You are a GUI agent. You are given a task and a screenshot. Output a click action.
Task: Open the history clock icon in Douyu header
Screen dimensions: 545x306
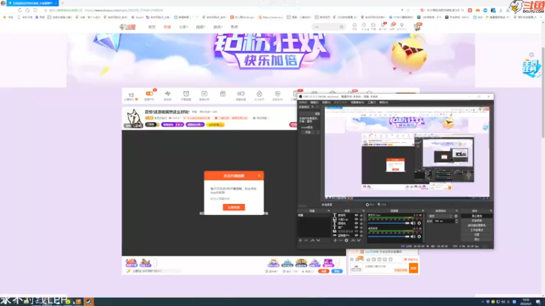point(354,25)
